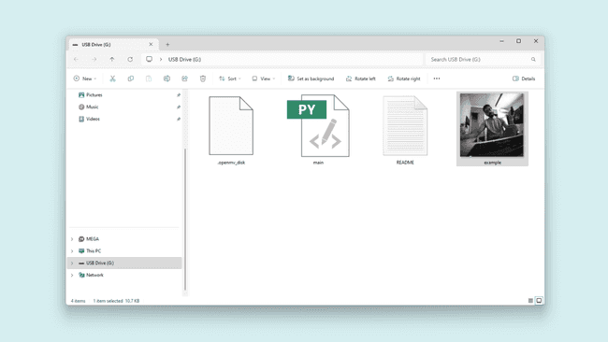608x342 pixels.
Task: Select the main Python file
Action: pos(318,130)
